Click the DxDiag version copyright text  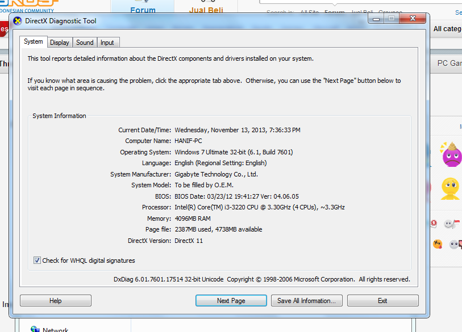tap(261, 279)
